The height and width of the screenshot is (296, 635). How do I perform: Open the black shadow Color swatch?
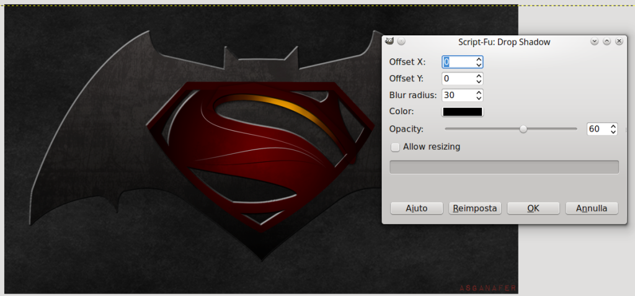463,112
